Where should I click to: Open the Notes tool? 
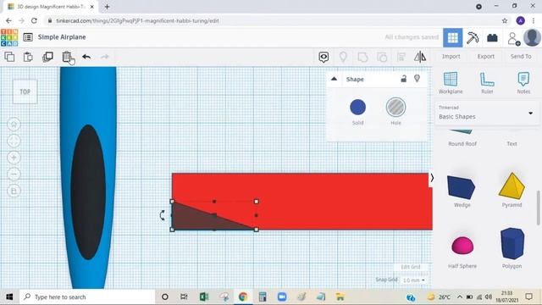(x=523, y=83)
